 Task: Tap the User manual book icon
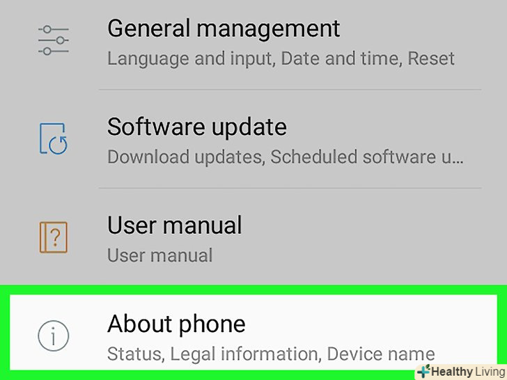click(54, 237)
